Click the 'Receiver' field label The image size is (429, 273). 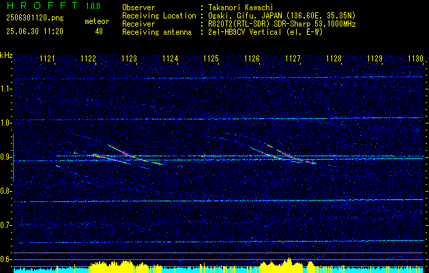click(138, 24)
